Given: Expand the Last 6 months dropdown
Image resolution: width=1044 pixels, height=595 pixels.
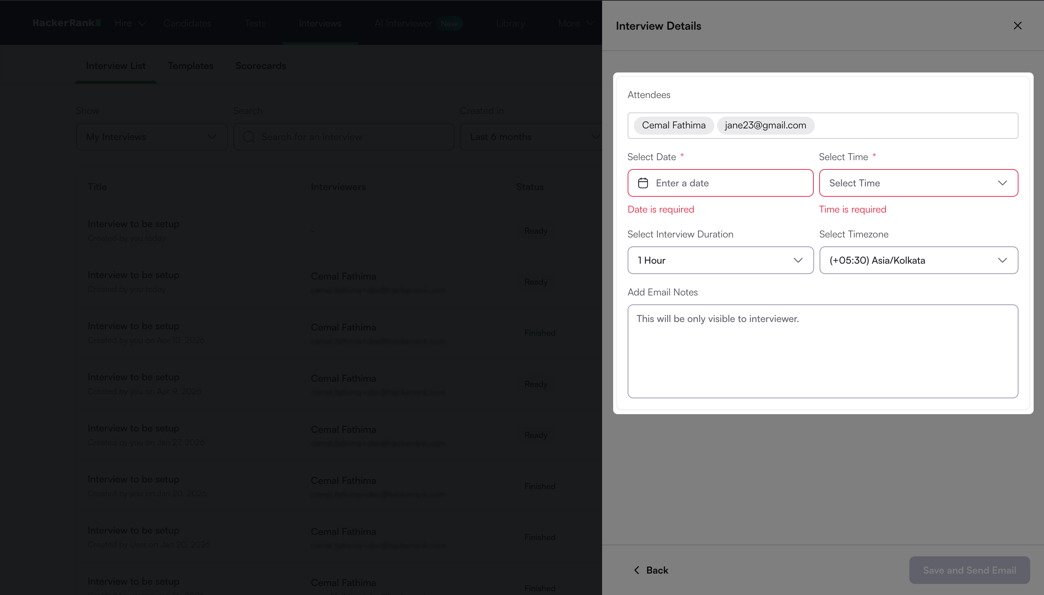Looking at the screenshot, I should pos(531,137).
